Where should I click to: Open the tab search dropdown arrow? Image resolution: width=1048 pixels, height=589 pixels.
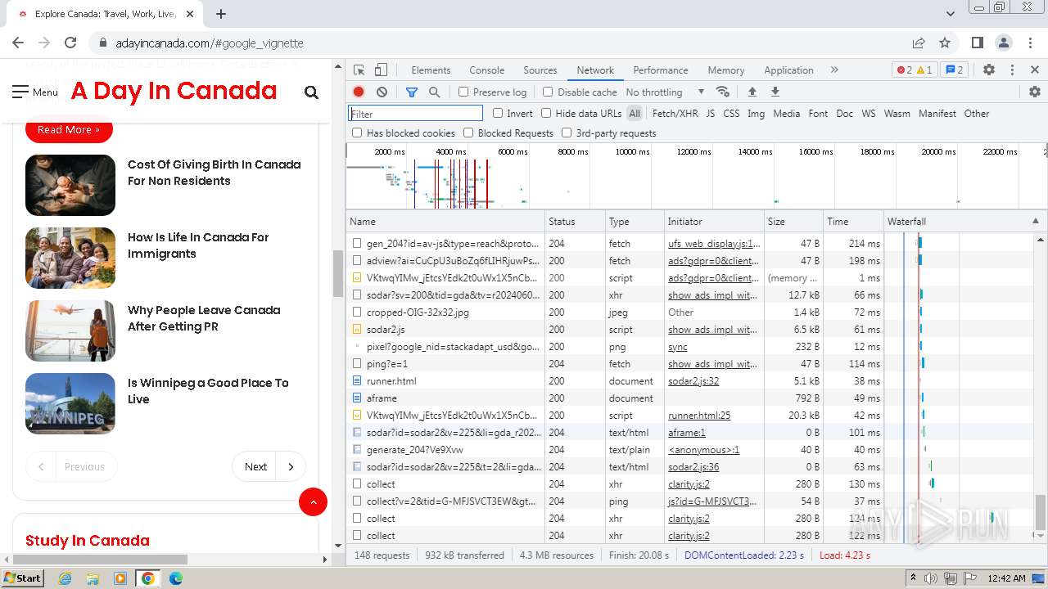click(x=950, y=14)
